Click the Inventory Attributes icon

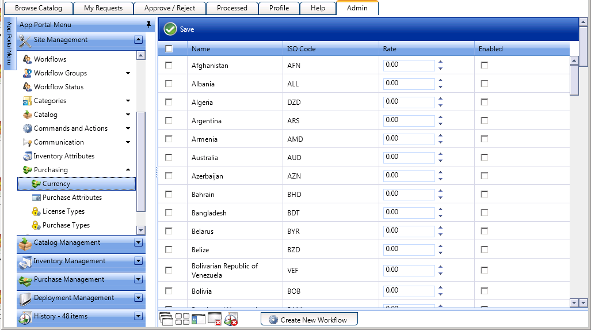point(27,156)
